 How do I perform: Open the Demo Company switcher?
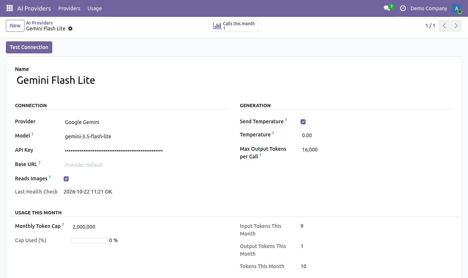[429, 8]
